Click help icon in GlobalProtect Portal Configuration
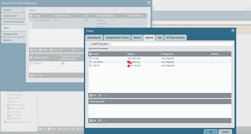Screen dimensions: 251x134 149,3
